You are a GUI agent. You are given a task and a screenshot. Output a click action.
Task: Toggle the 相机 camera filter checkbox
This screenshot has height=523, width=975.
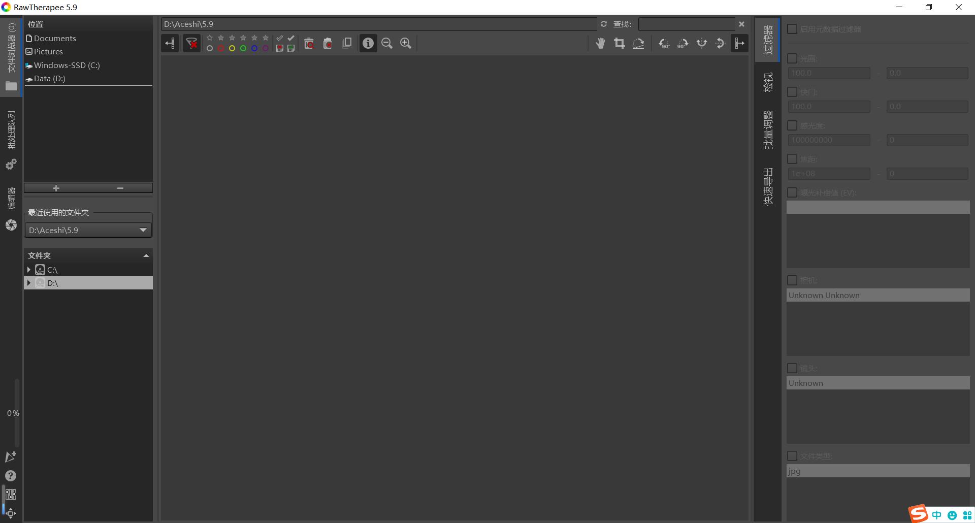(792, 280)
